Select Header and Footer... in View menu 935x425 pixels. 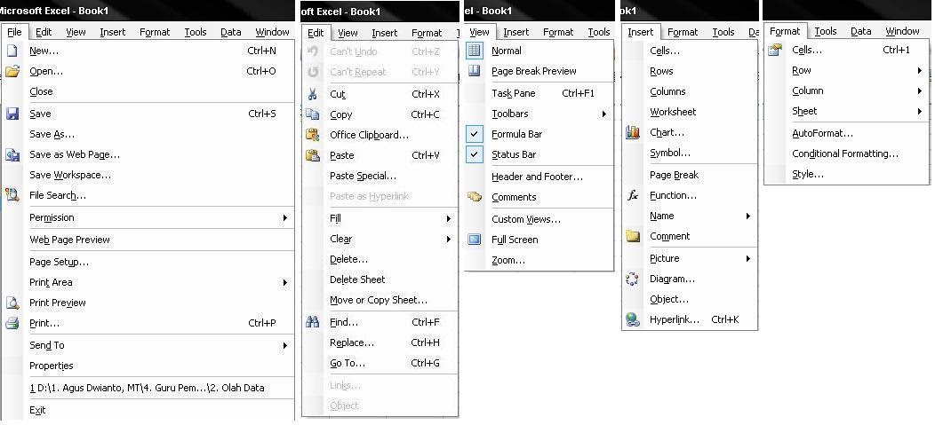click(537, 177)
